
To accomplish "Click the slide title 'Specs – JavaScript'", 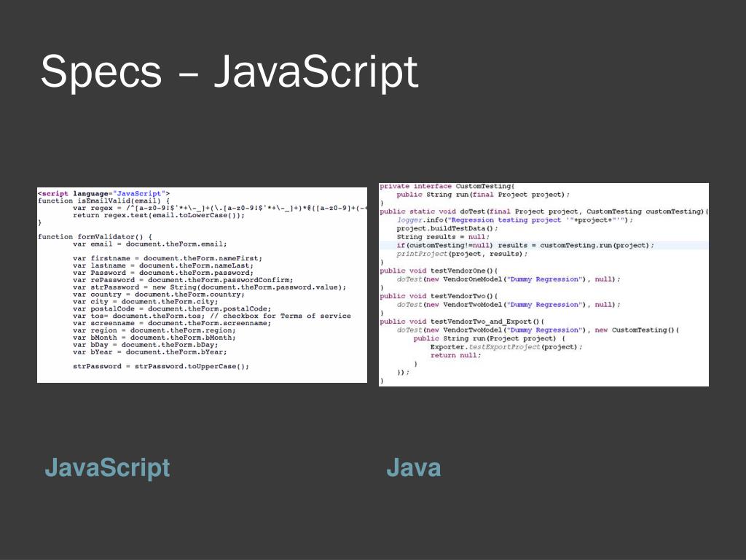I will tap(229, 72).
